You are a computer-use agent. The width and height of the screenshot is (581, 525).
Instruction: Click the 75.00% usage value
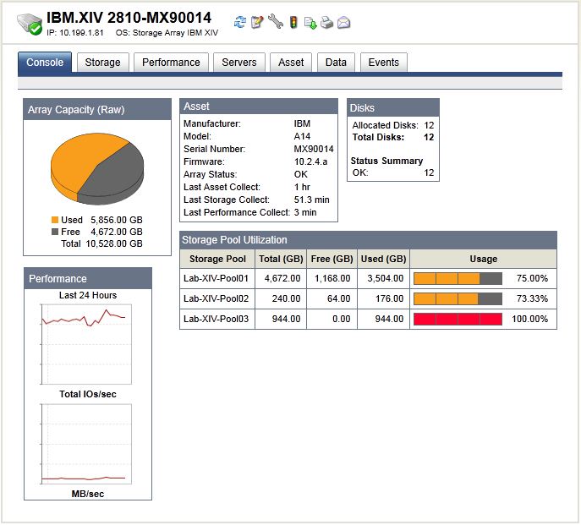click(x=532, y=278)
